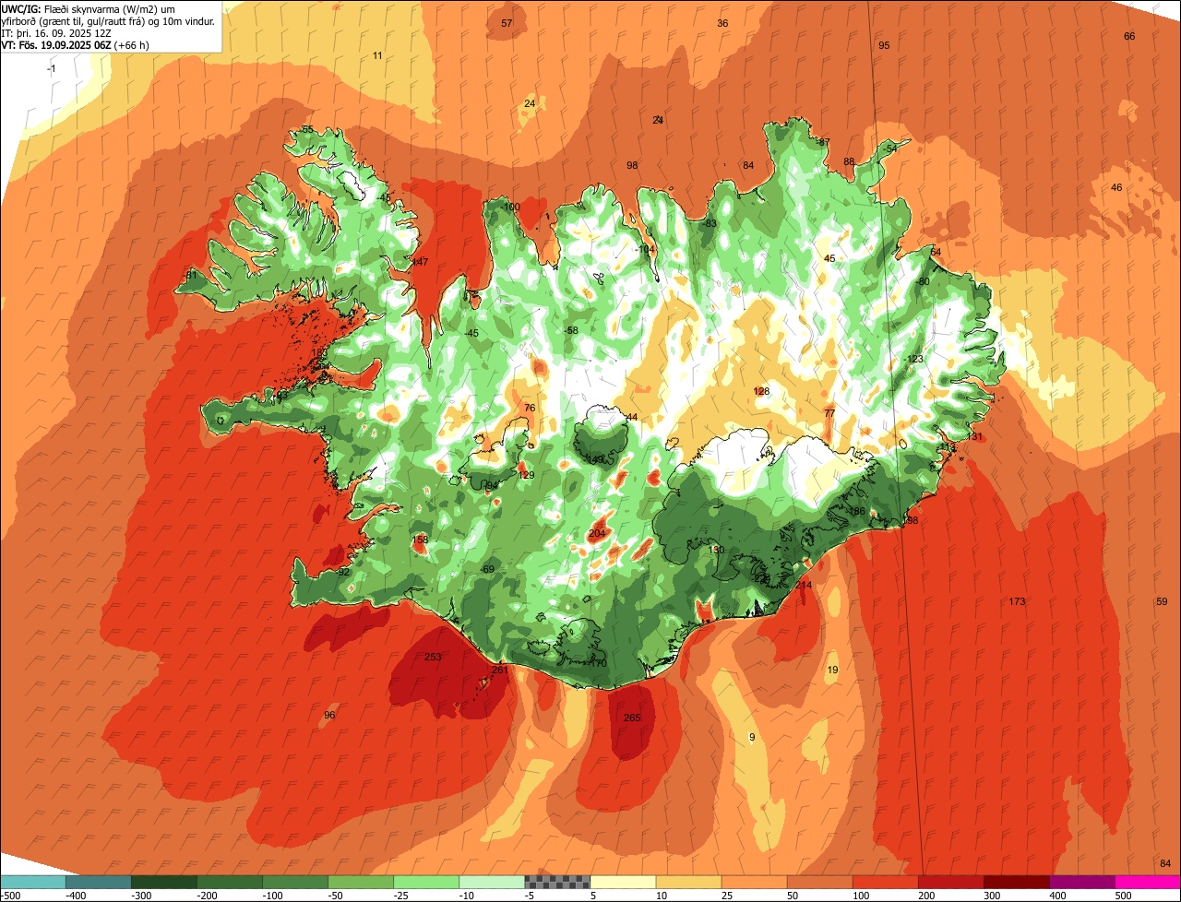Click the map value -92 on Reykjanes peninsula
This screenshot has width=1181, height=902.
[x=342, y=572]
